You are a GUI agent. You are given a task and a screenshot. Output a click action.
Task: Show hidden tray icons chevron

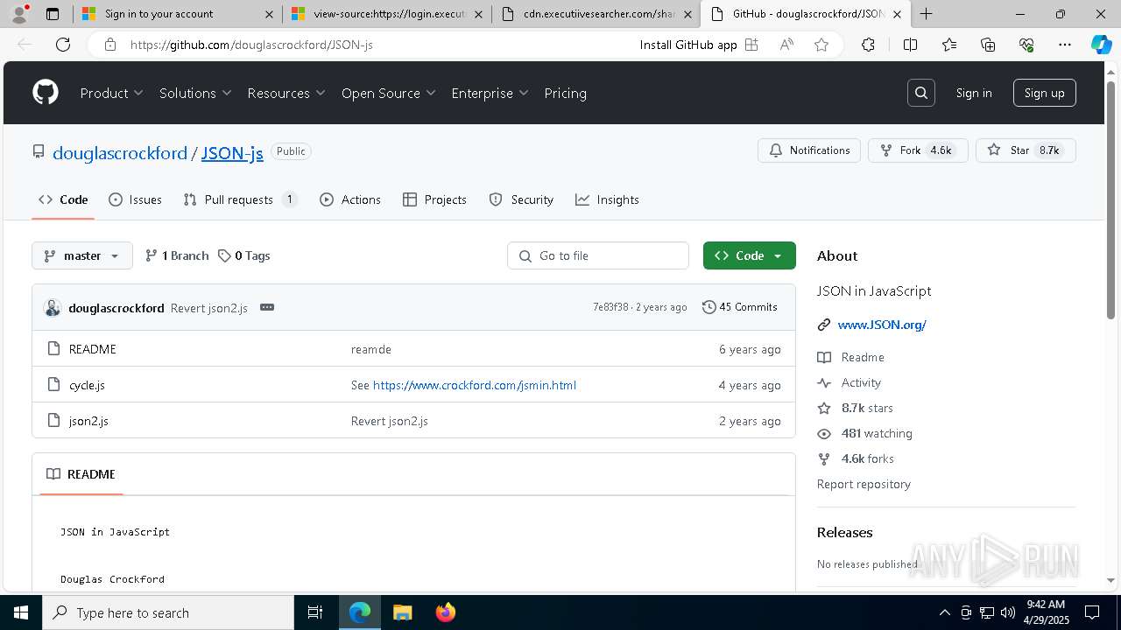click(x=944, y=612)
